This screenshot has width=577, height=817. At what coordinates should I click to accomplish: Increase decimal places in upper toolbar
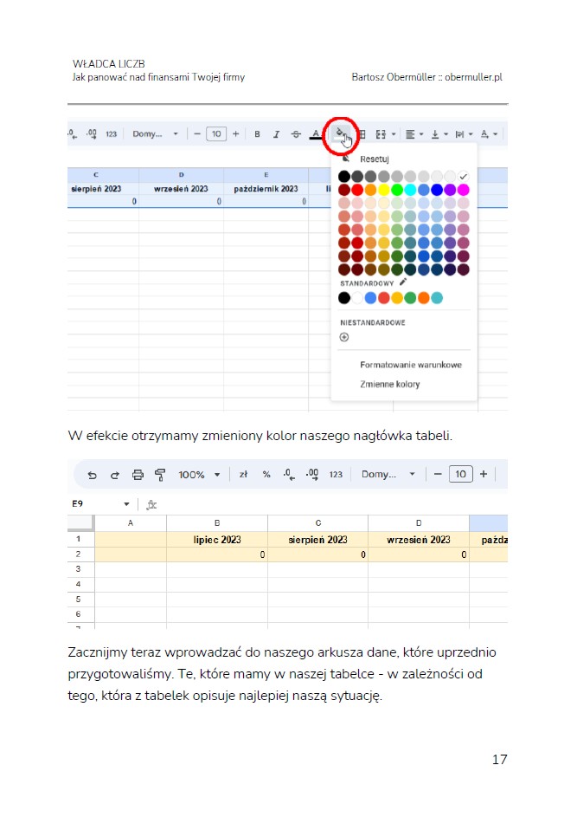(x=92, y=134)
